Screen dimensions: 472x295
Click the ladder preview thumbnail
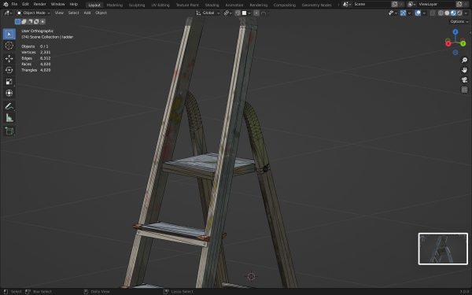[443, 249]
